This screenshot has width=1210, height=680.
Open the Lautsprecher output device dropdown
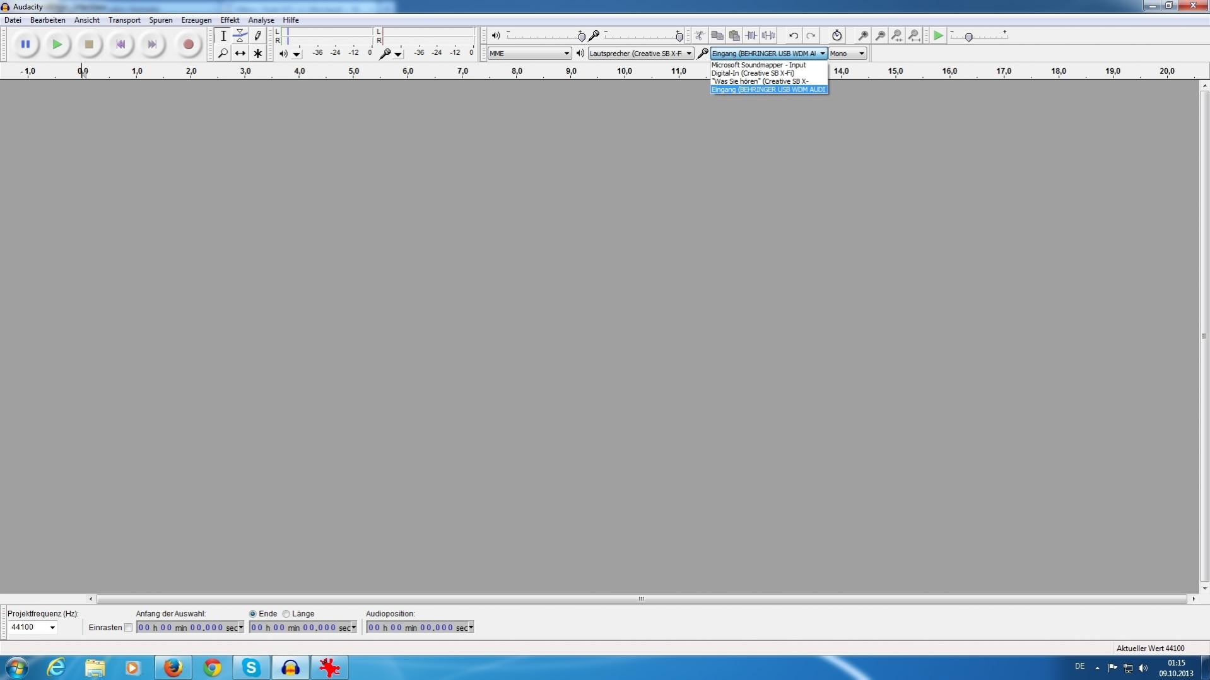(640, 54)
